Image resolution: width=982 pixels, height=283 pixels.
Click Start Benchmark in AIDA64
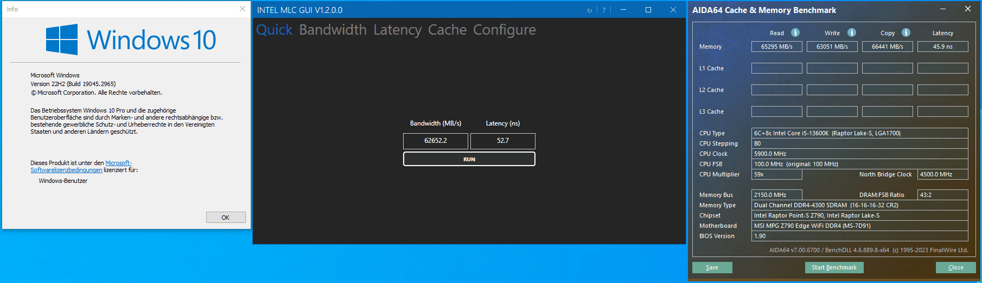[x=834, y=267]
